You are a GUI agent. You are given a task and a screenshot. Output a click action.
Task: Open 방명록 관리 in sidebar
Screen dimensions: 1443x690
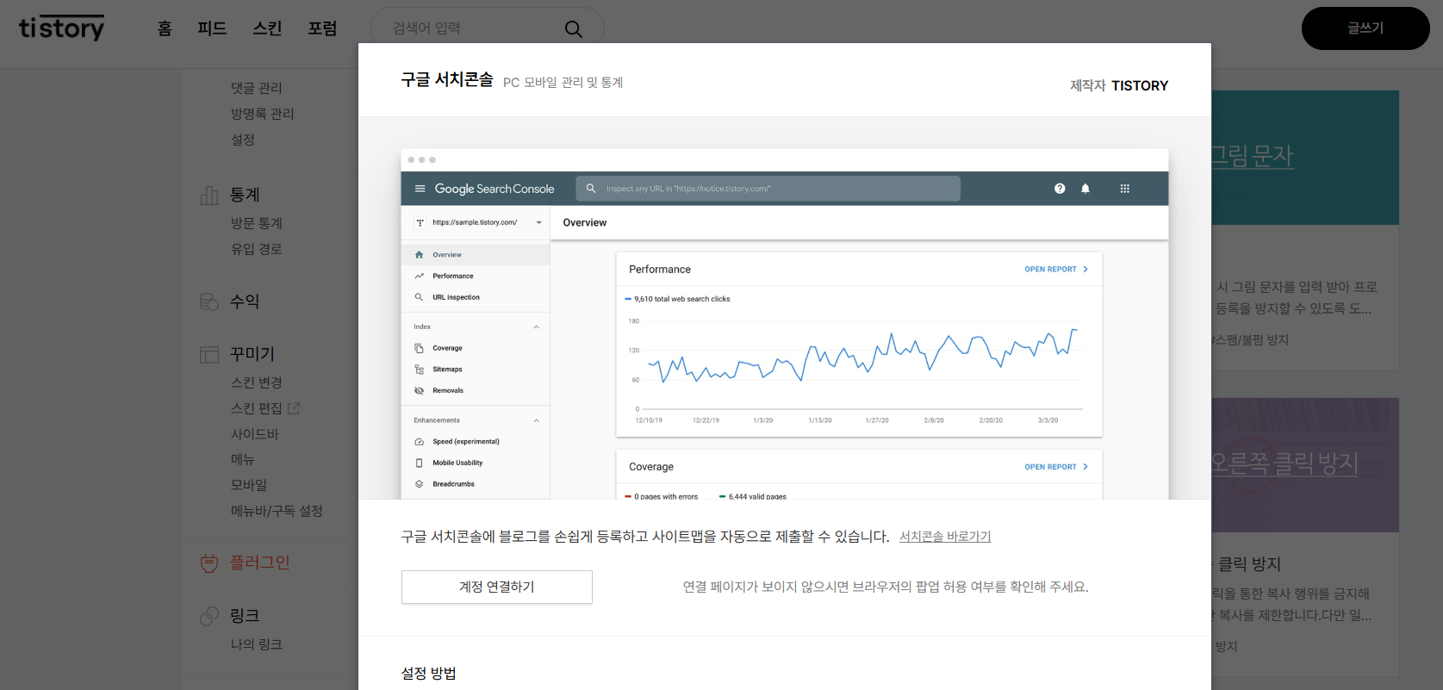[x=263, y=114]
